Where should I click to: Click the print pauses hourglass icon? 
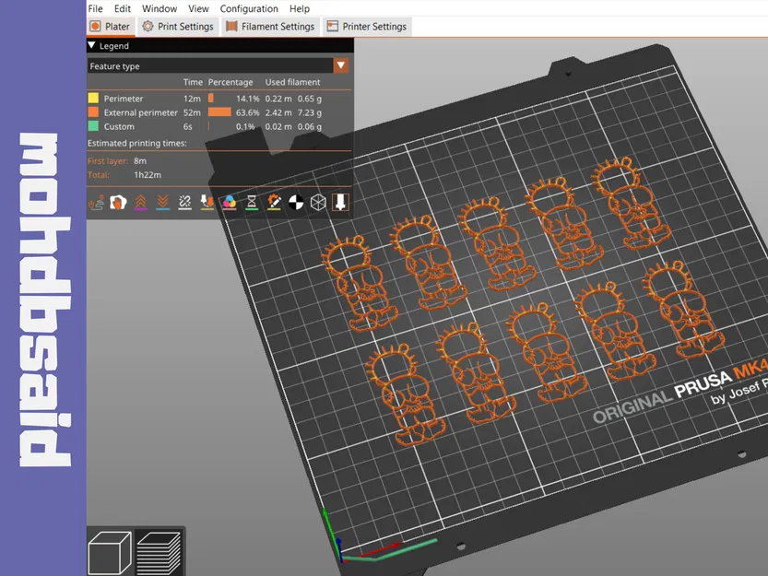(252, 202)
